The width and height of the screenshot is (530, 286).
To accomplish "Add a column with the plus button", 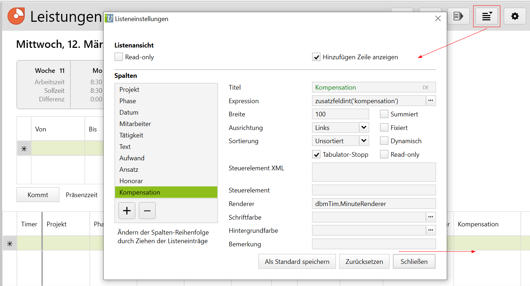I will tap(127, 211).
